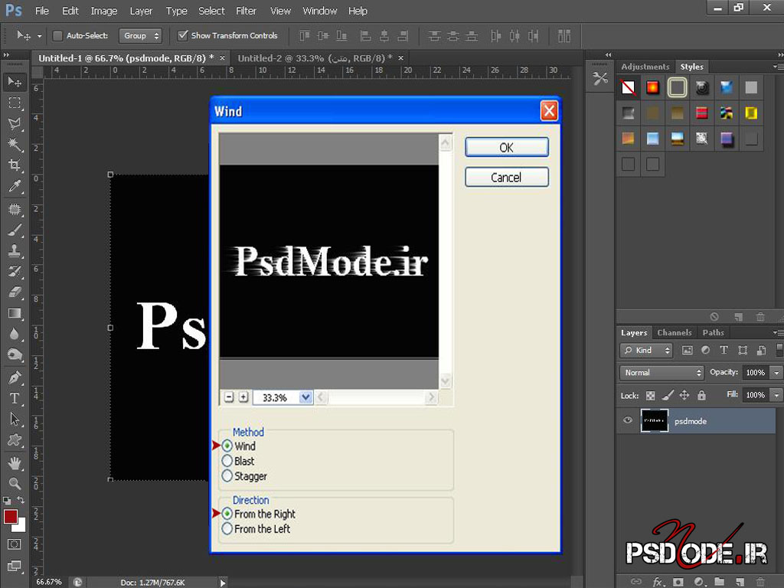Screen dimensions: 784x588
Task: Pick the Polygonal Lasso tool
Action: [x=15, y=123]
